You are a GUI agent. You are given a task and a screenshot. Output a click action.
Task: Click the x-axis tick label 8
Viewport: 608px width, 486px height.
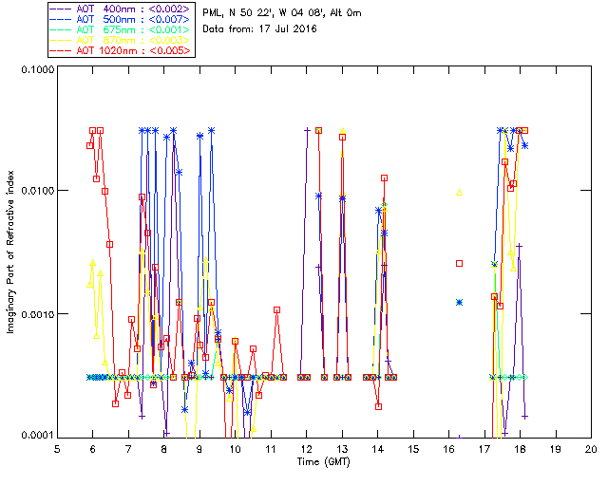(x=164, y=449)
